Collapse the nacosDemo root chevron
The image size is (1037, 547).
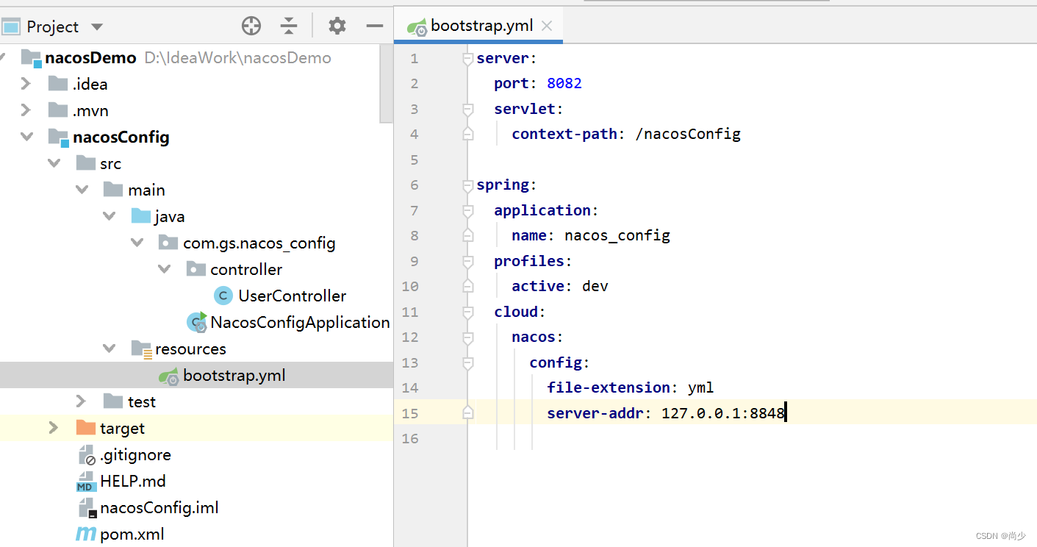tap(2, 57)
